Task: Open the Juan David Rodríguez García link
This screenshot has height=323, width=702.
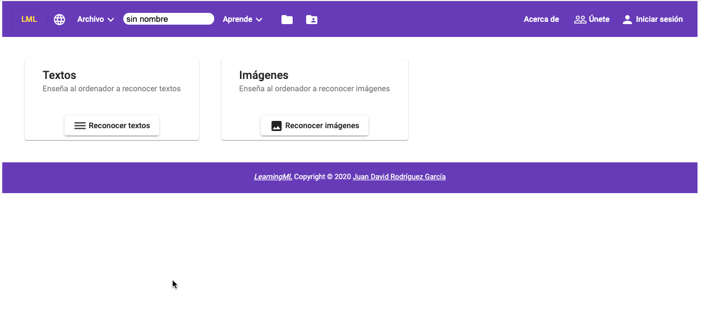Action: (x=399, y=176)
